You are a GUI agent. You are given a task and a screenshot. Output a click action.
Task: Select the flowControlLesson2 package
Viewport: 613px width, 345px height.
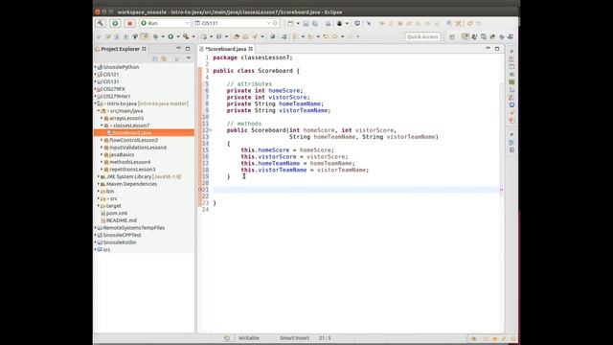(x=133, y=140)
